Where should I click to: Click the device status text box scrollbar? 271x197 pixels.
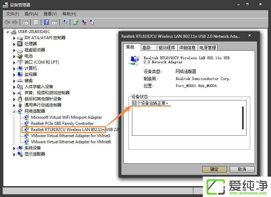point(243,117)
